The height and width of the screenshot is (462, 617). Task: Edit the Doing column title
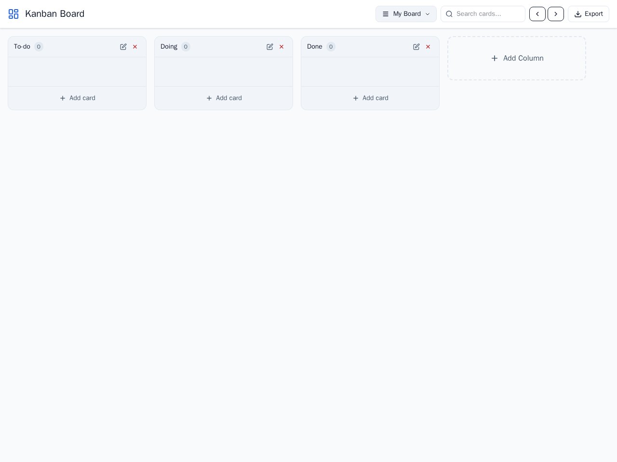tap(270, 47)
